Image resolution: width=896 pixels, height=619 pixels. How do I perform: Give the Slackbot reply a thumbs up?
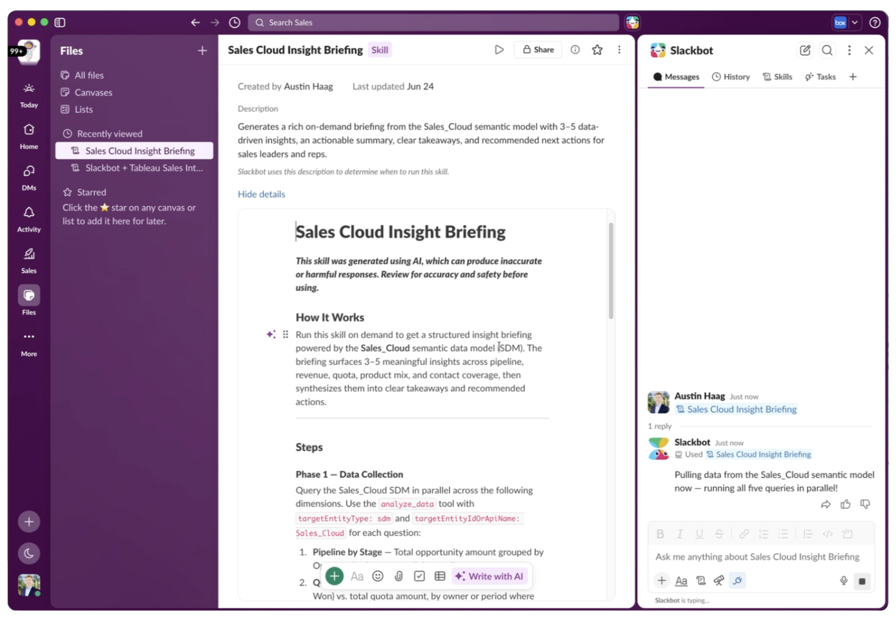click(846, 504)
